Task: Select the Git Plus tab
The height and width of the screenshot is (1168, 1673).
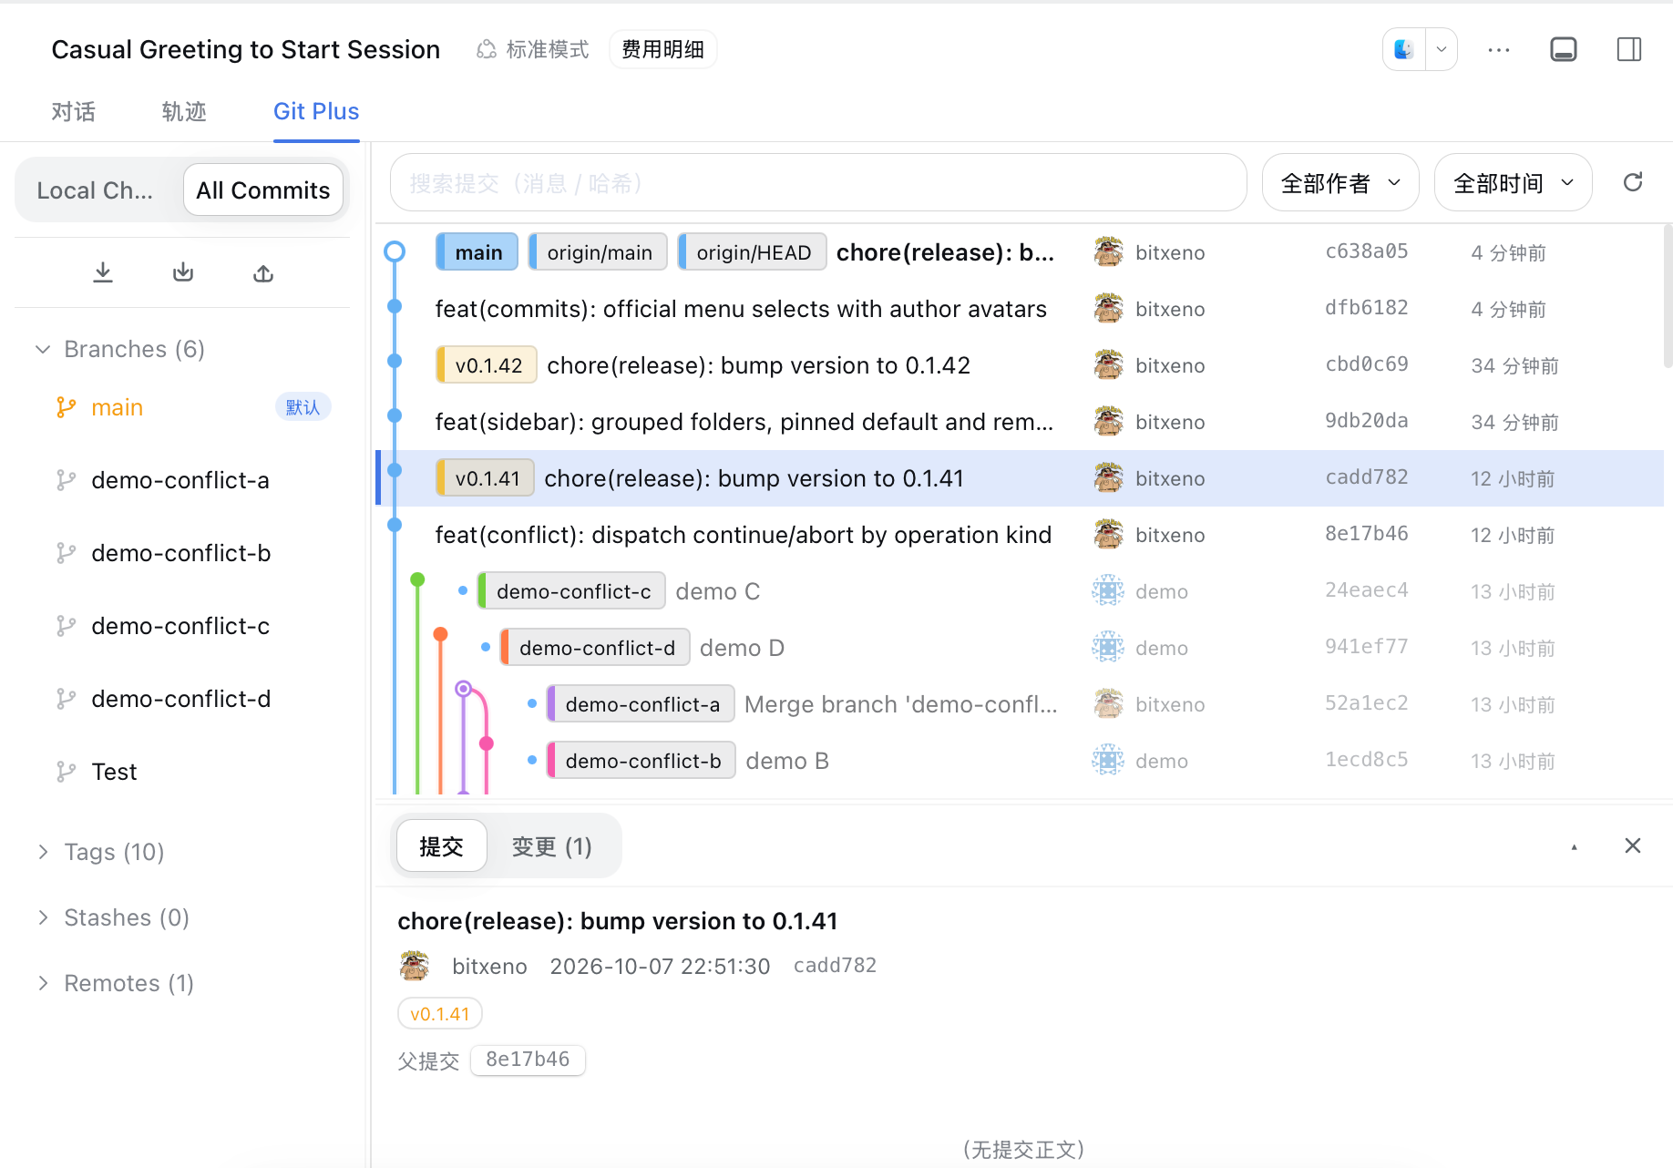Action: (x=316, y=111)
